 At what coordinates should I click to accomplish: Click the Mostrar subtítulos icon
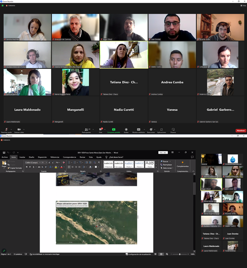(139, 129)
